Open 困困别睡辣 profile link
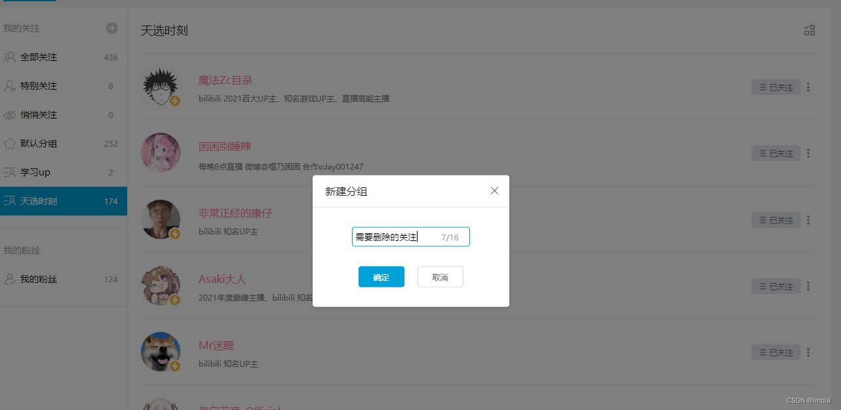841x410 pixels. (x=225, y=146)
